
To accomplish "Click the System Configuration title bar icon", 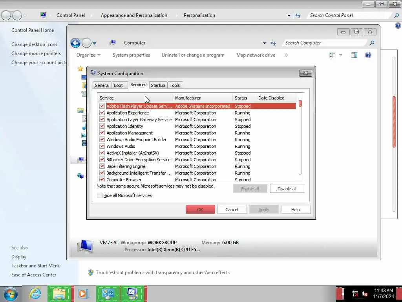I will point(93,73).
